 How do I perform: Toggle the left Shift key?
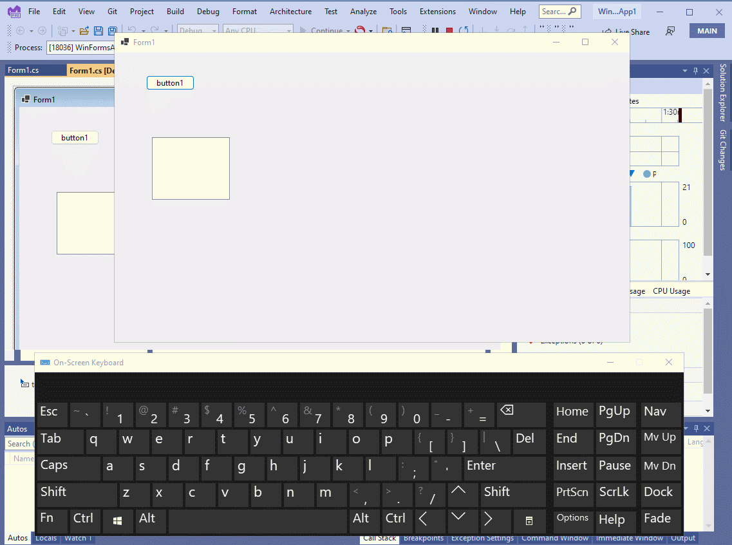coord(77,493)
